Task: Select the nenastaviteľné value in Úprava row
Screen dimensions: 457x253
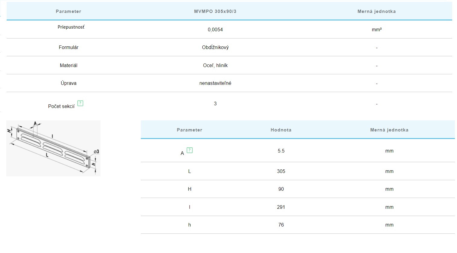Action: 215,83
